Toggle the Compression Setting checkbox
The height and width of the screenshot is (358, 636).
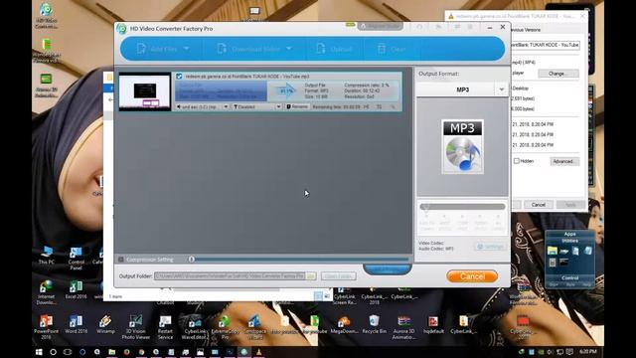tap(121, 260)
